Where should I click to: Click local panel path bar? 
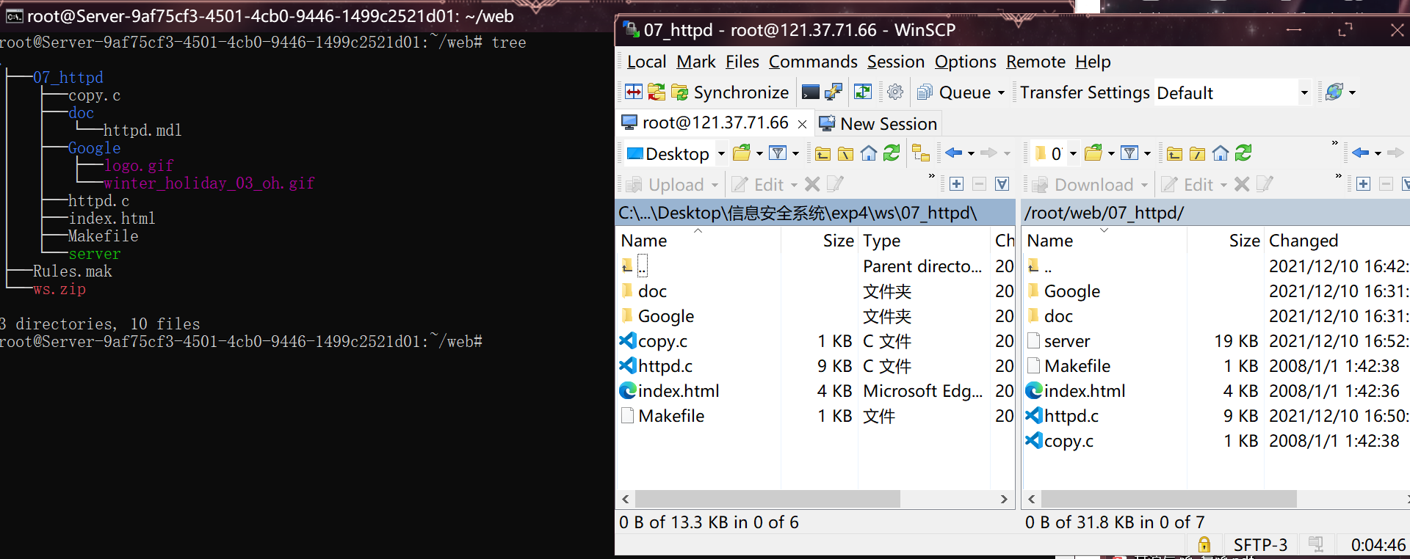click(815, 213)
